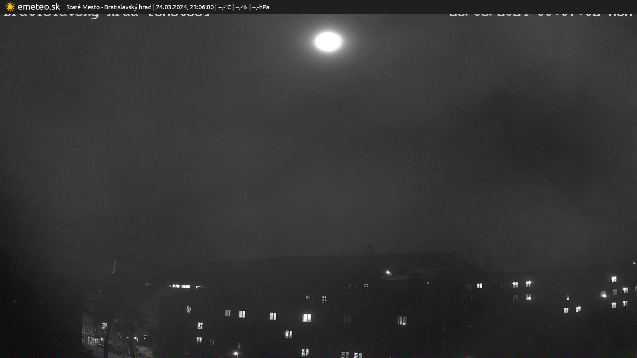Click the lit rooftop windows on left building
This screenshot has height=358, width=637.
[x=181, y=286]
